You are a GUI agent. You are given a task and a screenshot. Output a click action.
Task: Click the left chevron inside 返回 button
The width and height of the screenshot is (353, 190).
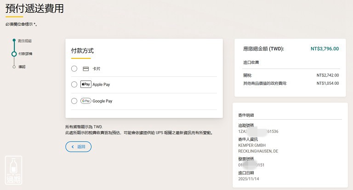(x=72, y=146)
